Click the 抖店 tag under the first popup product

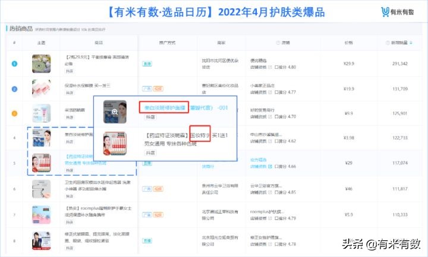[150, 117]
